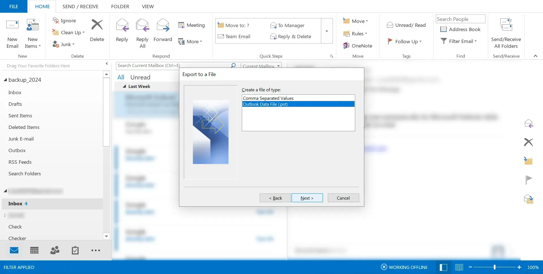The width and height of the screenshot is (543, 274).
Task: Collapse the ribbon
Action: click(x=535, y=56)
